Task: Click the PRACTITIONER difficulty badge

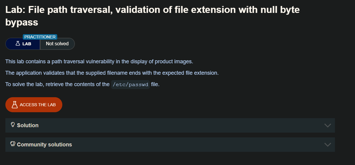Action: click(40, 37)
